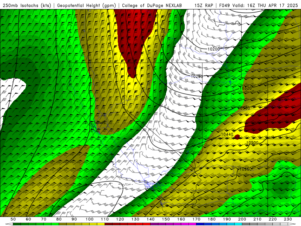Click the 190 value on the color scale

[x=227, y=219]
